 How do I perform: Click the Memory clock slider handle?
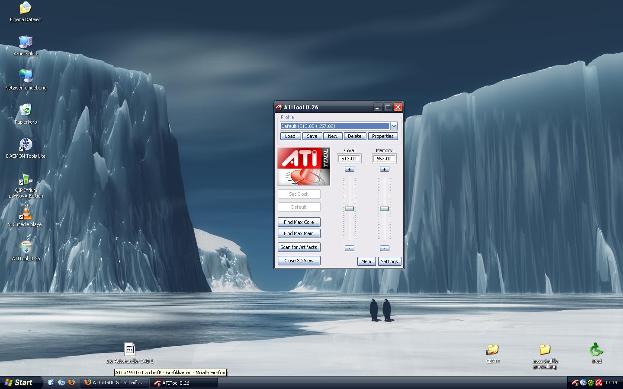point(384,208)
